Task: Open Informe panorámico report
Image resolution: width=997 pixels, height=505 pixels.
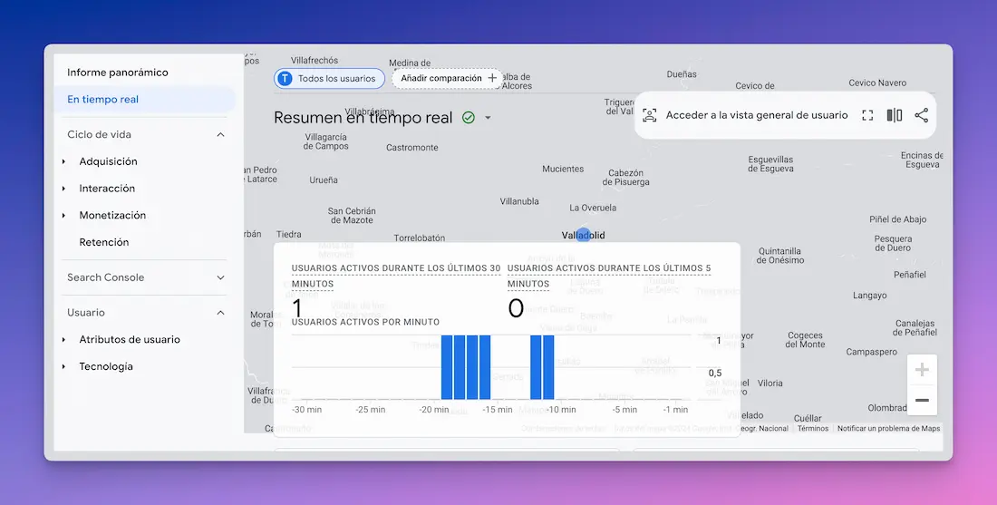Action: click(118, 73)
